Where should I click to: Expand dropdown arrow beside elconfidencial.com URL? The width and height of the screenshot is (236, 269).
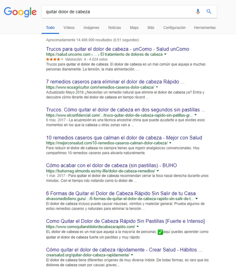196,115
